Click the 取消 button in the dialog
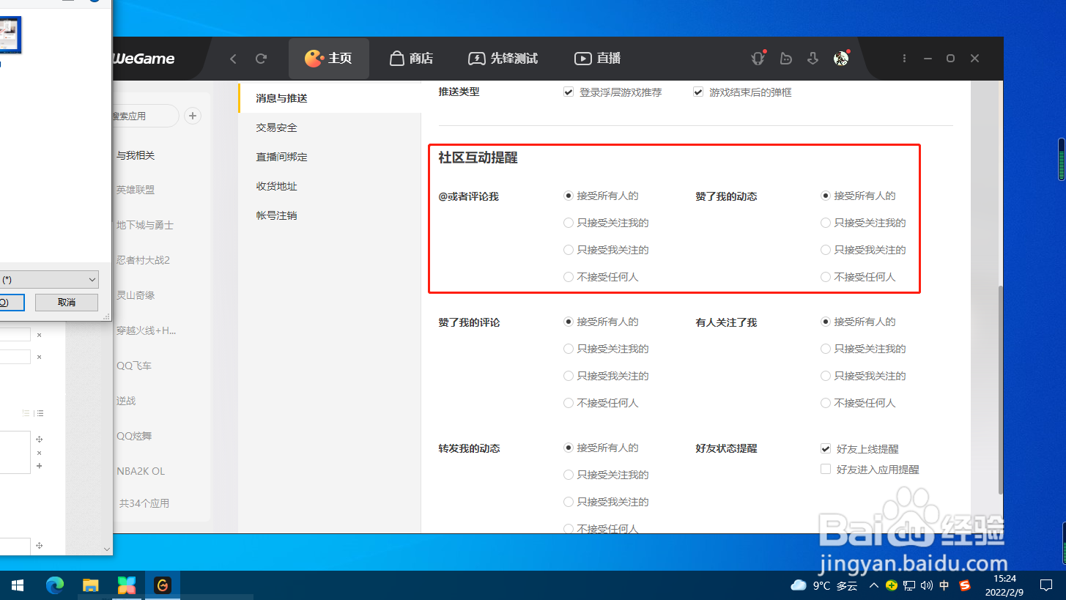The width and height of the screenshot is (1066, 600). 66,302
